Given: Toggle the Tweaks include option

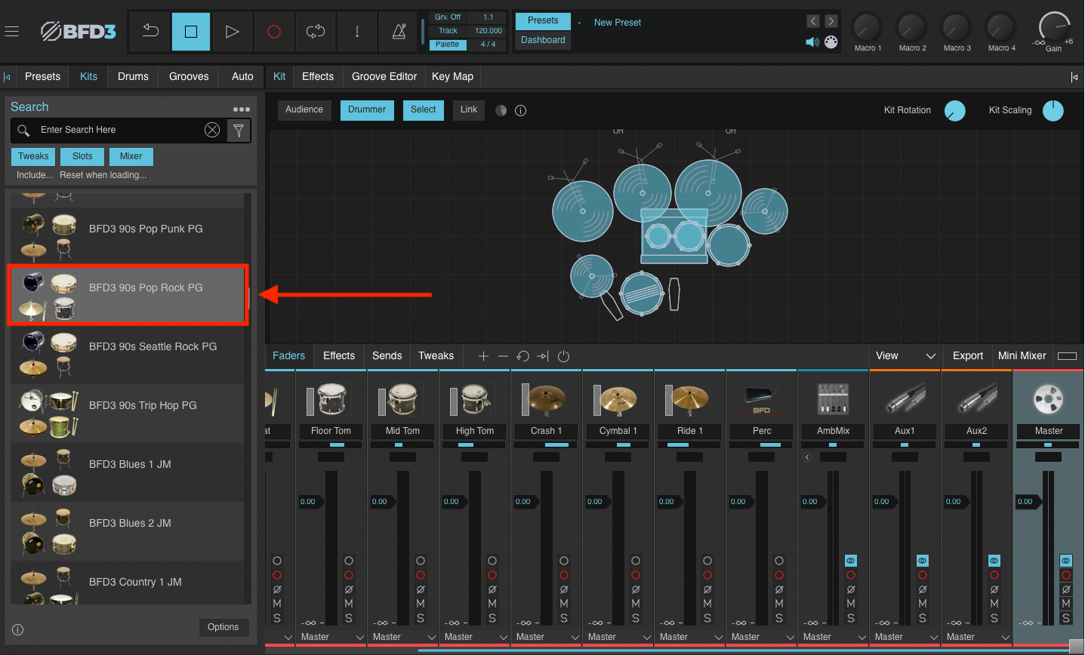Looking at the screenshot, I should pyautogui.click(x=33, y=156).
